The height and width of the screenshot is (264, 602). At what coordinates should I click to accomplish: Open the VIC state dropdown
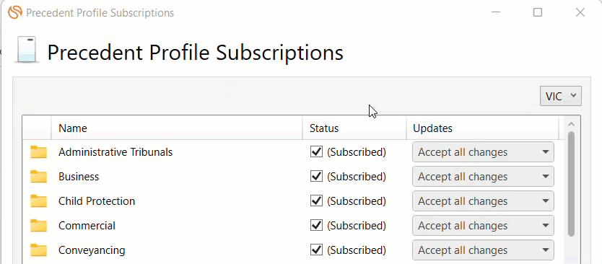561,96
